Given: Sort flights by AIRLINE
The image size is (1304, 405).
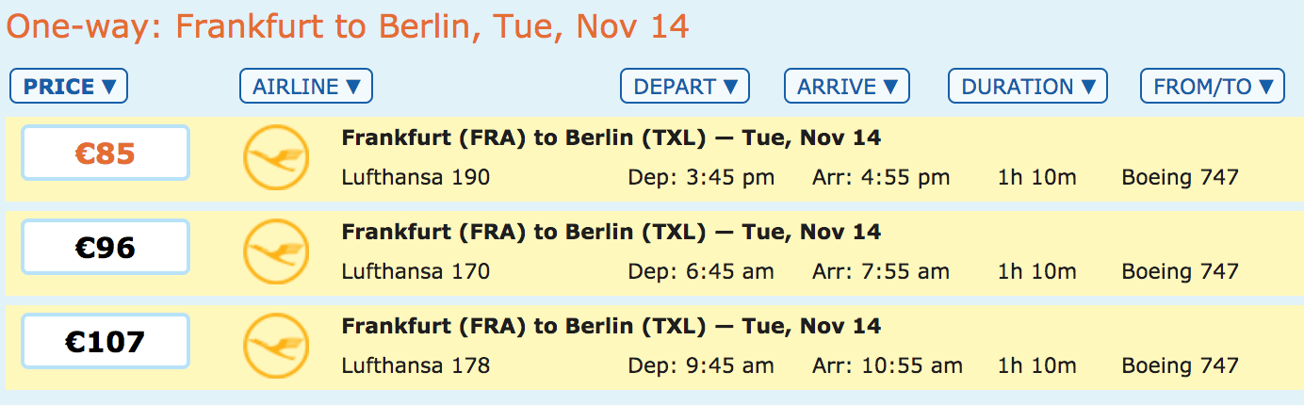Looking at the screenshot, I should pos(306,87).
